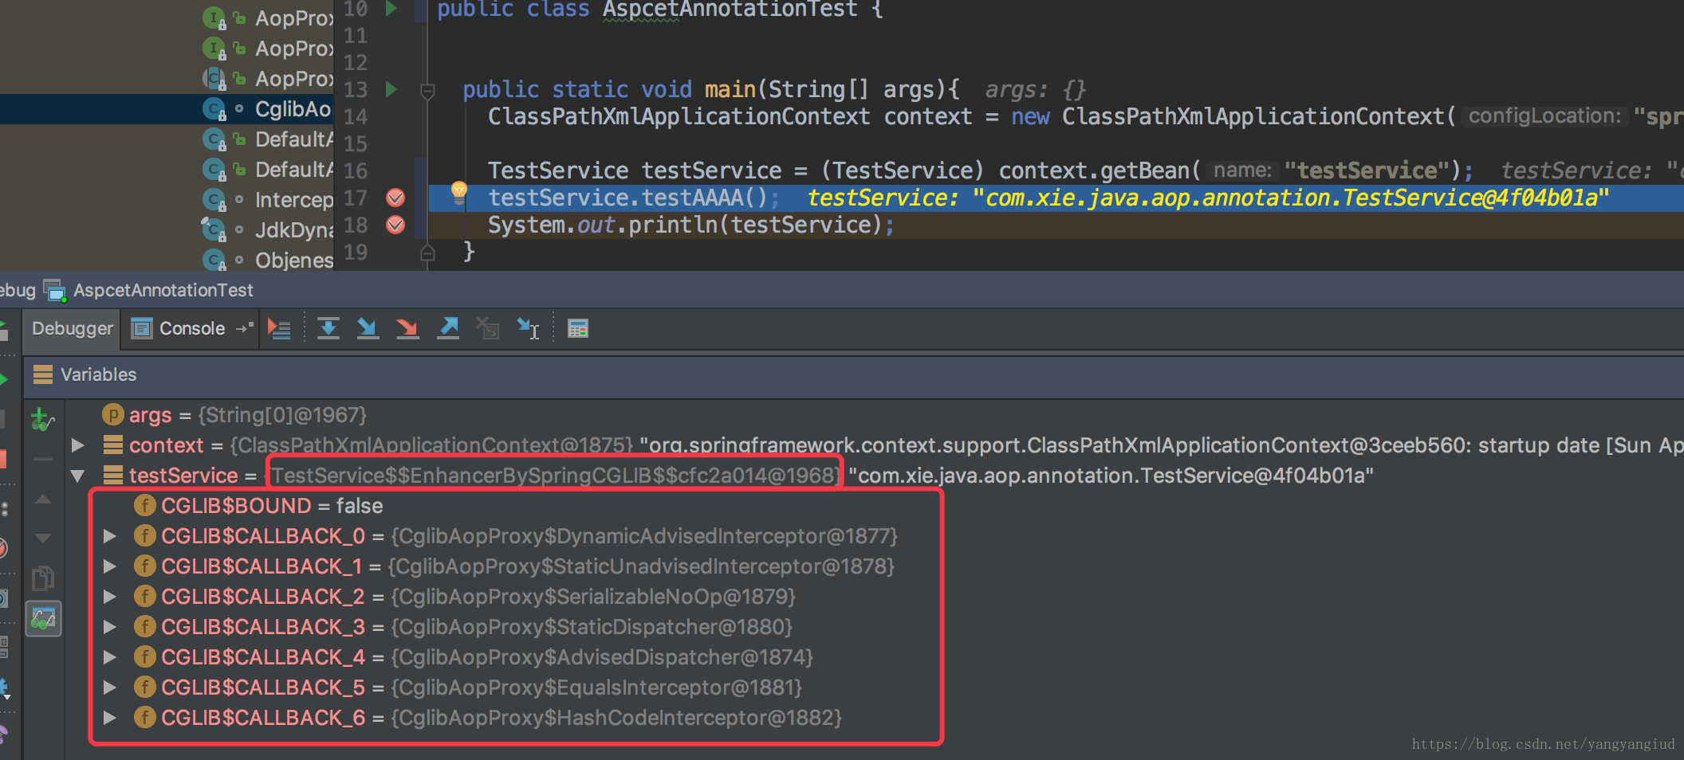
Task: Click the move watch up arrow
Action: tap(43, 499)
